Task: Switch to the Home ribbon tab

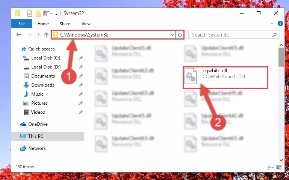Action: coord(43,24)
